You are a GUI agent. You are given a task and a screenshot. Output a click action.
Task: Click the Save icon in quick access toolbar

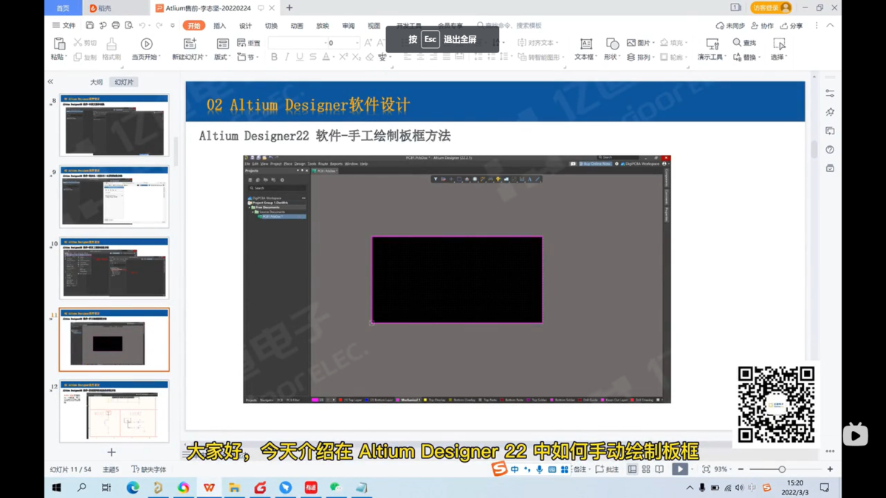coord(89,25)
